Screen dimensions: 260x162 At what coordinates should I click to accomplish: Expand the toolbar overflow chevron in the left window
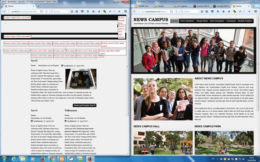pos(120,11)
